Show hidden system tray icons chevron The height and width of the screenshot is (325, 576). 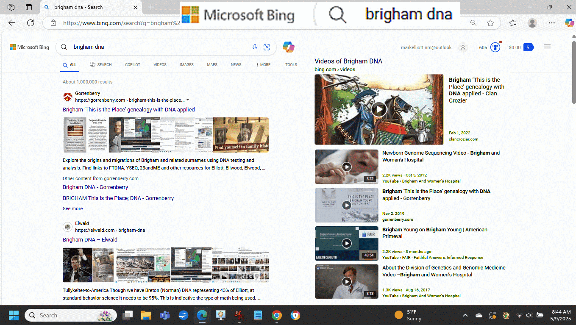click(x=465, y=315)
